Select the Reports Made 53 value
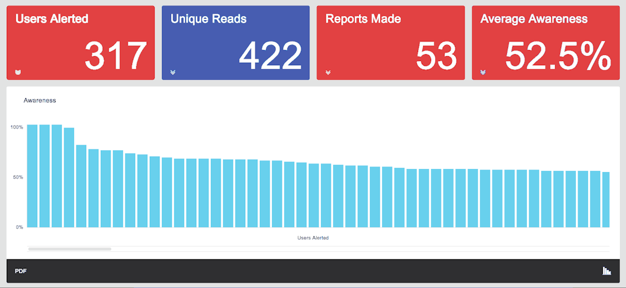Screen dimensions: 626x288 [x=436, y=56]
